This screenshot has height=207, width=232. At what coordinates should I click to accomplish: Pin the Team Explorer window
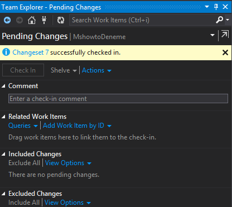coord(216,7)
